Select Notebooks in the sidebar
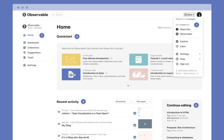This screenshot has height=140, width=224. click(x=33, y=43)
